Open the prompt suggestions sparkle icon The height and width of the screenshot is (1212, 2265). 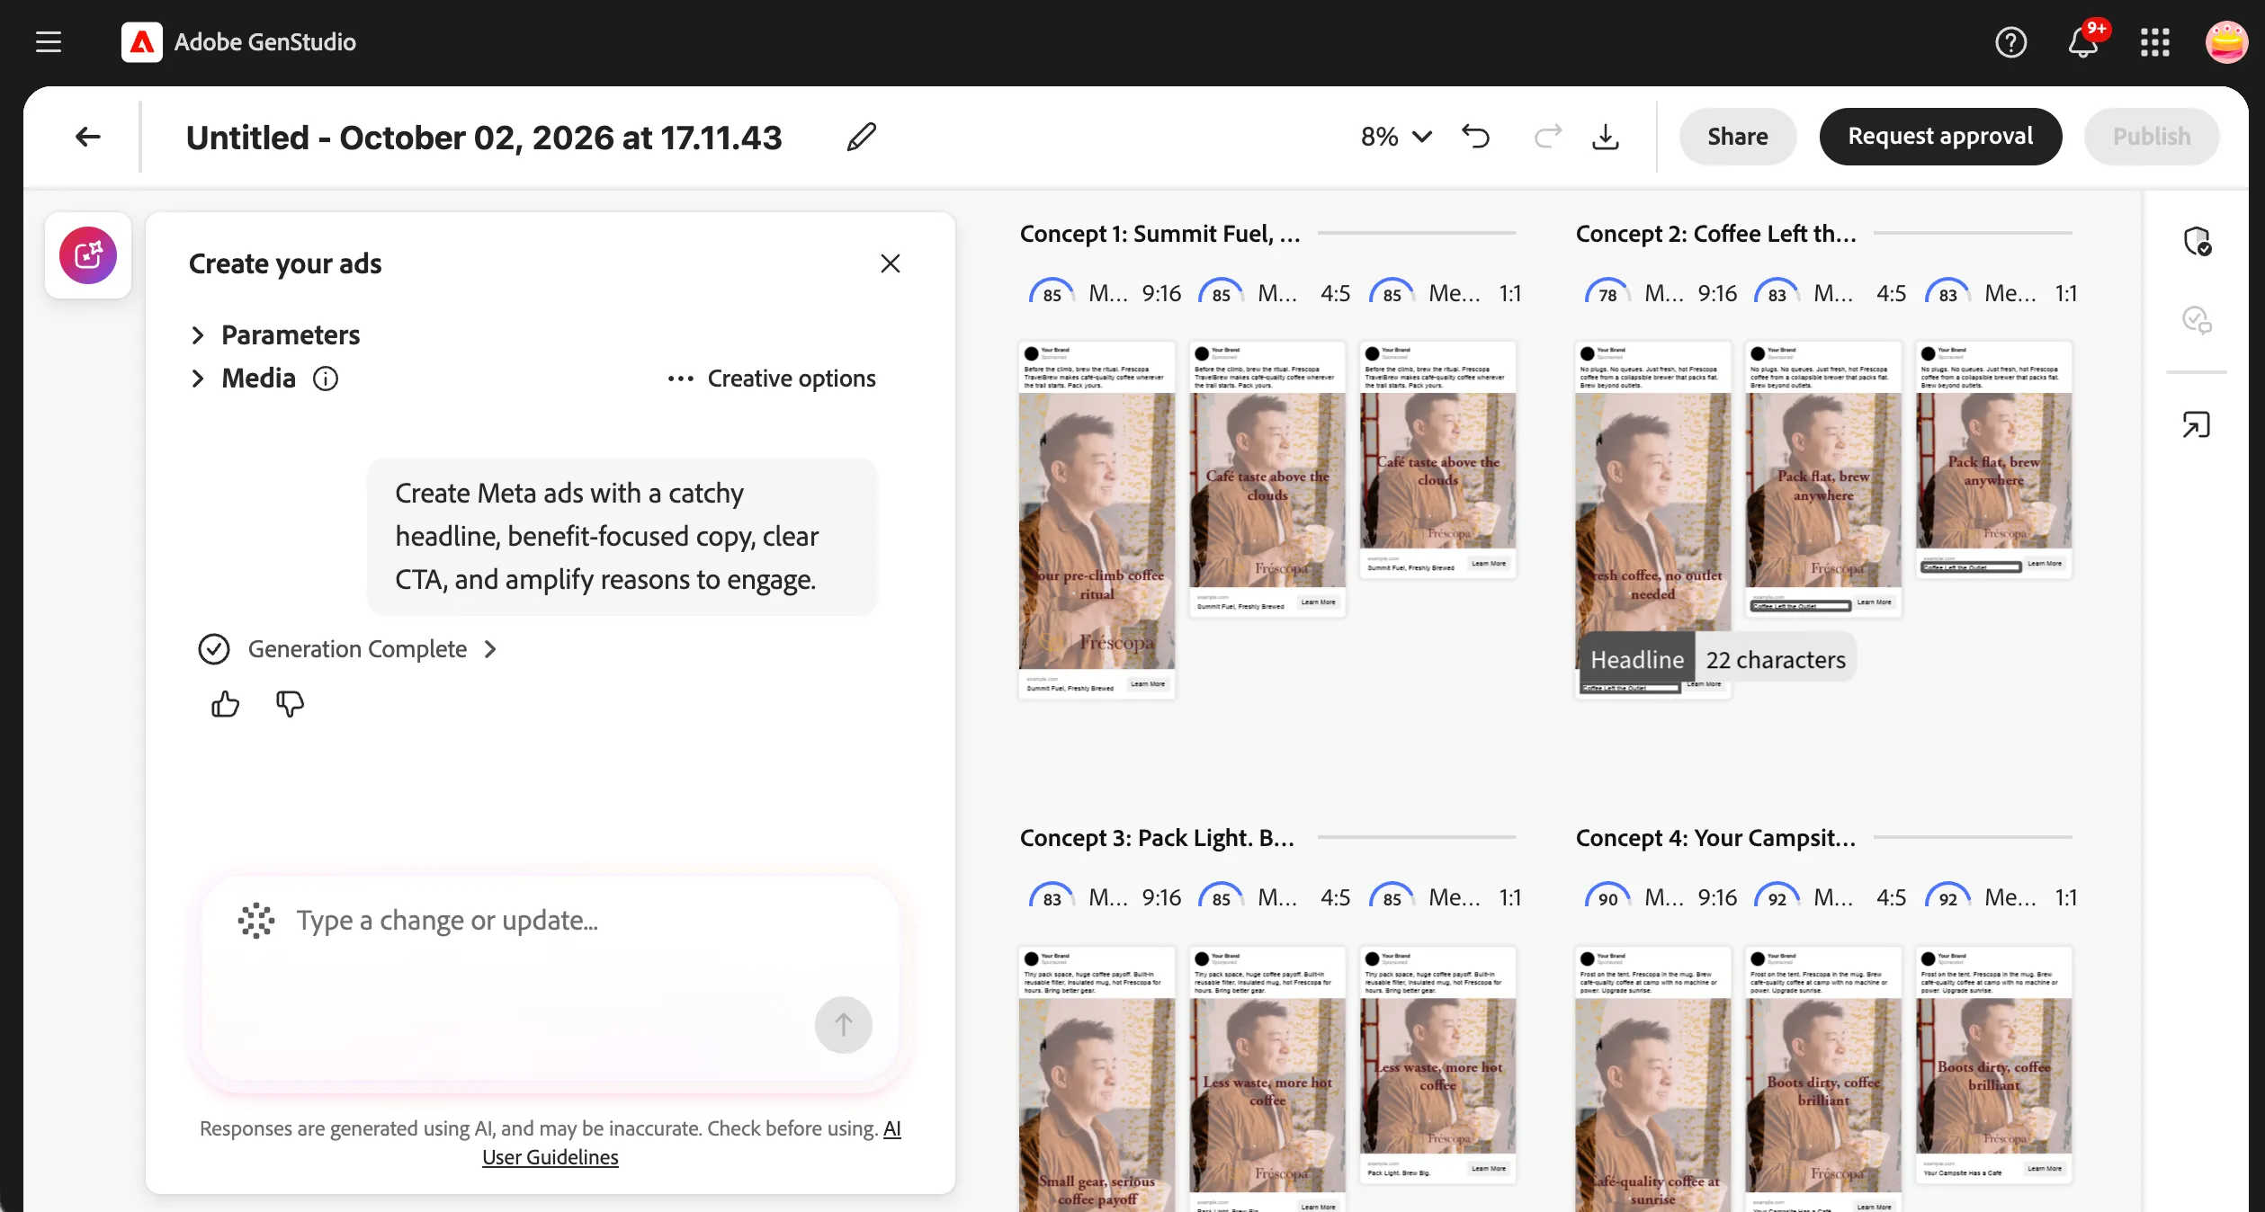click(256, 921)
